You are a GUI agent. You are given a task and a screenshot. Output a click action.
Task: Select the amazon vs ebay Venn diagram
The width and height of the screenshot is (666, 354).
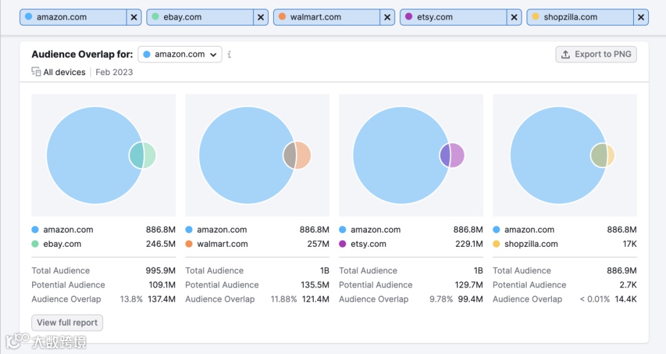[104, 155]
